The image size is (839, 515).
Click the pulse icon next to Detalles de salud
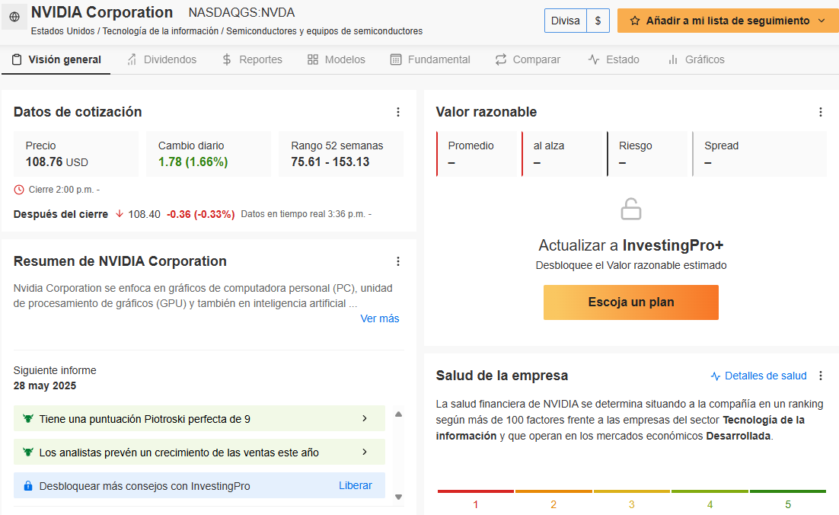pyautogui.click(x=716, y=376)
